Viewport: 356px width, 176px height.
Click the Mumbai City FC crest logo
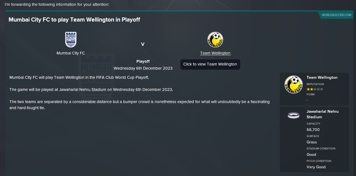pos(71,40)
